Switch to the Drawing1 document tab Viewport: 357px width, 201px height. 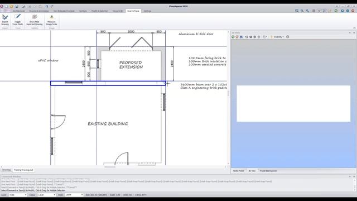click(6, 170)
